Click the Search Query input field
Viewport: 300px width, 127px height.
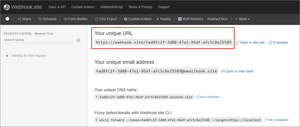click(x=38, y=40)
